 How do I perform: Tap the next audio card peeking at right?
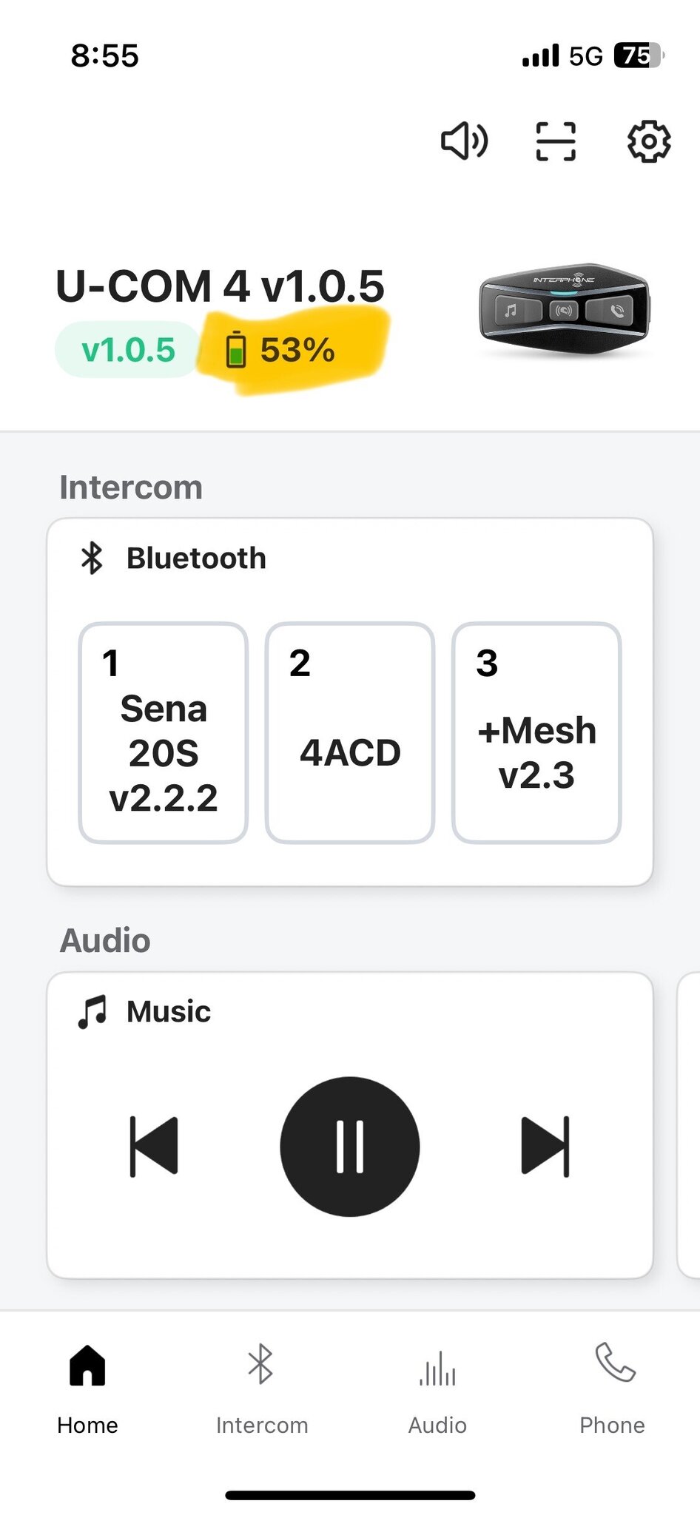tap(689, 1124)
